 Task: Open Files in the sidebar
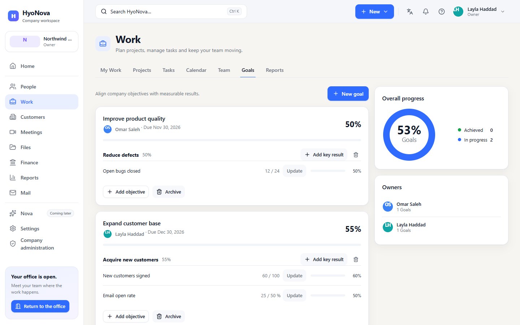coord(42,147)
